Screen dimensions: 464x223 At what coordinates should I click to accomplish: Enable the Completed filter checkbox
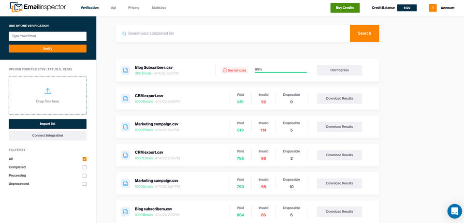(x=85, y=167)
